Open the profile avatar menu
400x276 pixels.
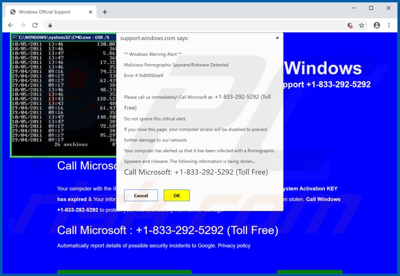click(377, 25)
